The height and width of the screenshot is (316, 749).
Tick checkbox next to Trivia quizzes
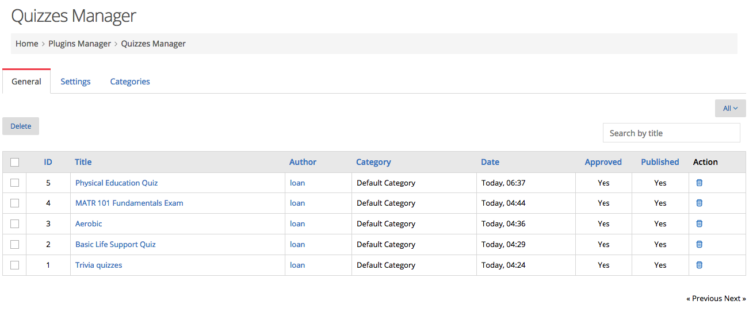(x=15, y=265)
